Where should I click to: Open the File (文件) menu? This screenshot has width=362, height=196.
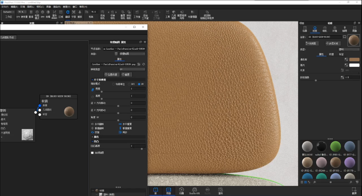coord(5,7)
